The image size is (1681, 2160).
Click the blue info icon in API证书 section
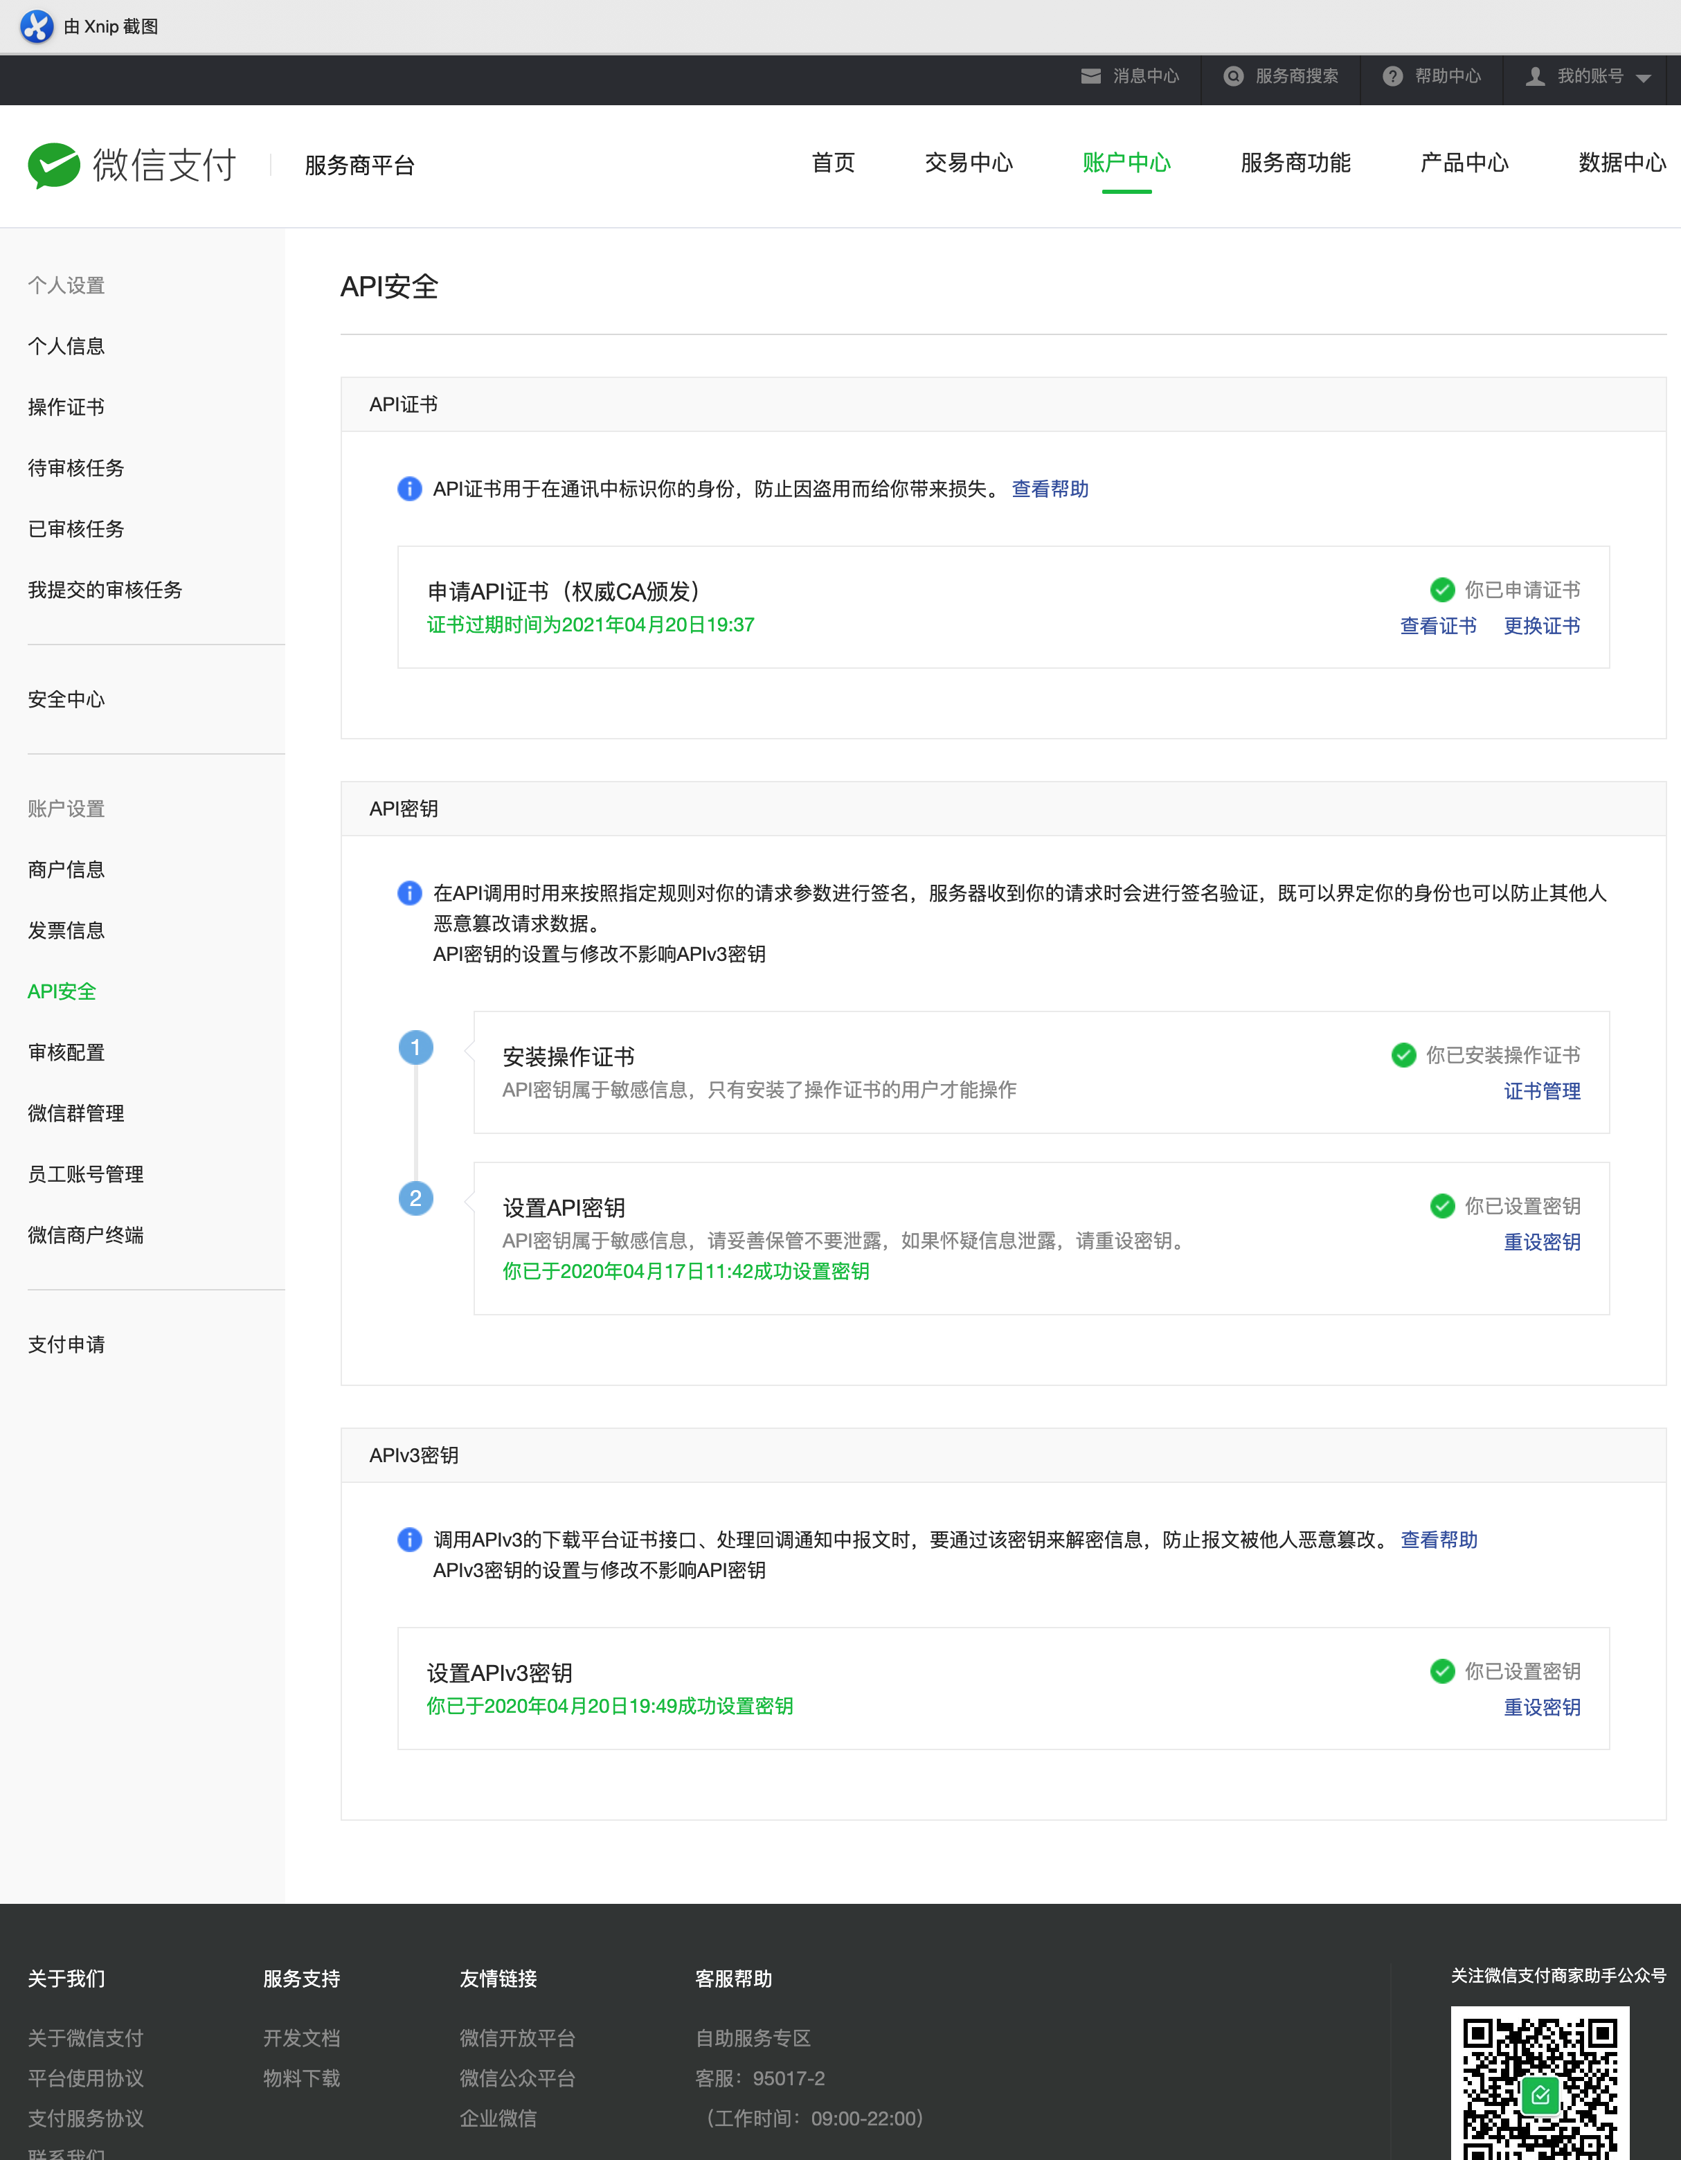(409, 489)
